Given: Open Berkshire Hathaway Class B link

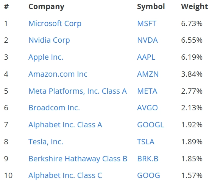Looking at the screenshot, I should point(78,159).
